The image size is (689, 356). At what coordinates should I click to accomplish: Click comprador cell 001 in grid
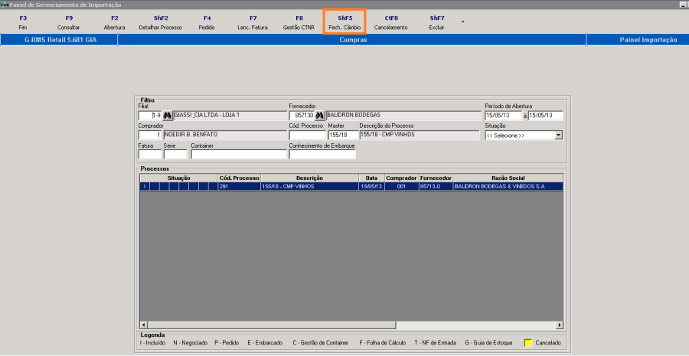point(401,186)
